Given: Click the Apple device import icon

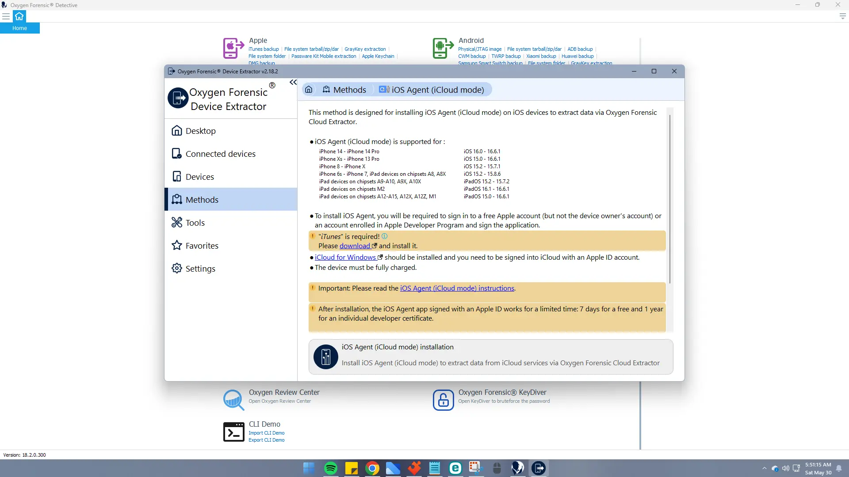Looking at the screenshot, I should coord(233,48).
